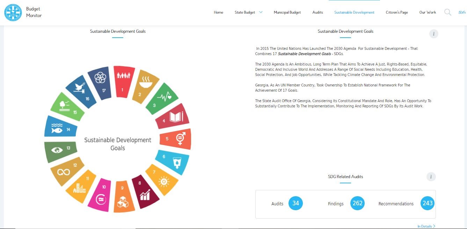Navigate to the Audits page
Viewport: 467px width, 229px height.
click(318, 12)
